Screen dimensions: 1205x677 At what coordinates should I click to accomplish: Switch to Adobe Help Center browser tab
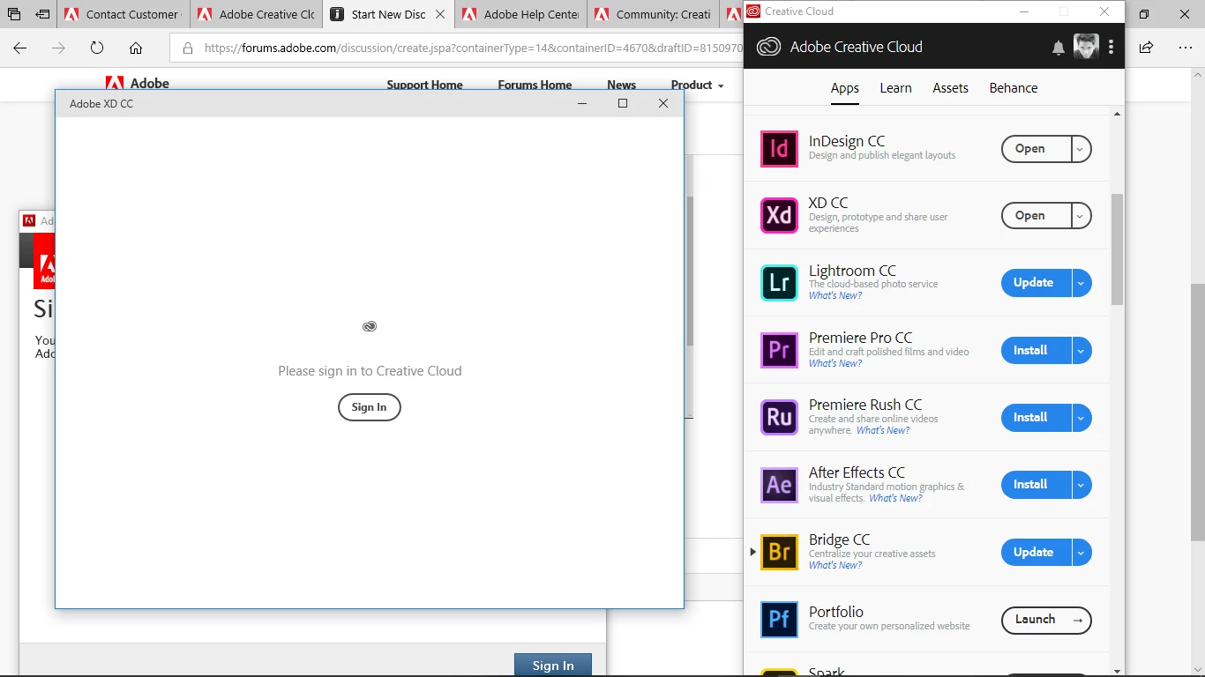[x=521, y=14]
